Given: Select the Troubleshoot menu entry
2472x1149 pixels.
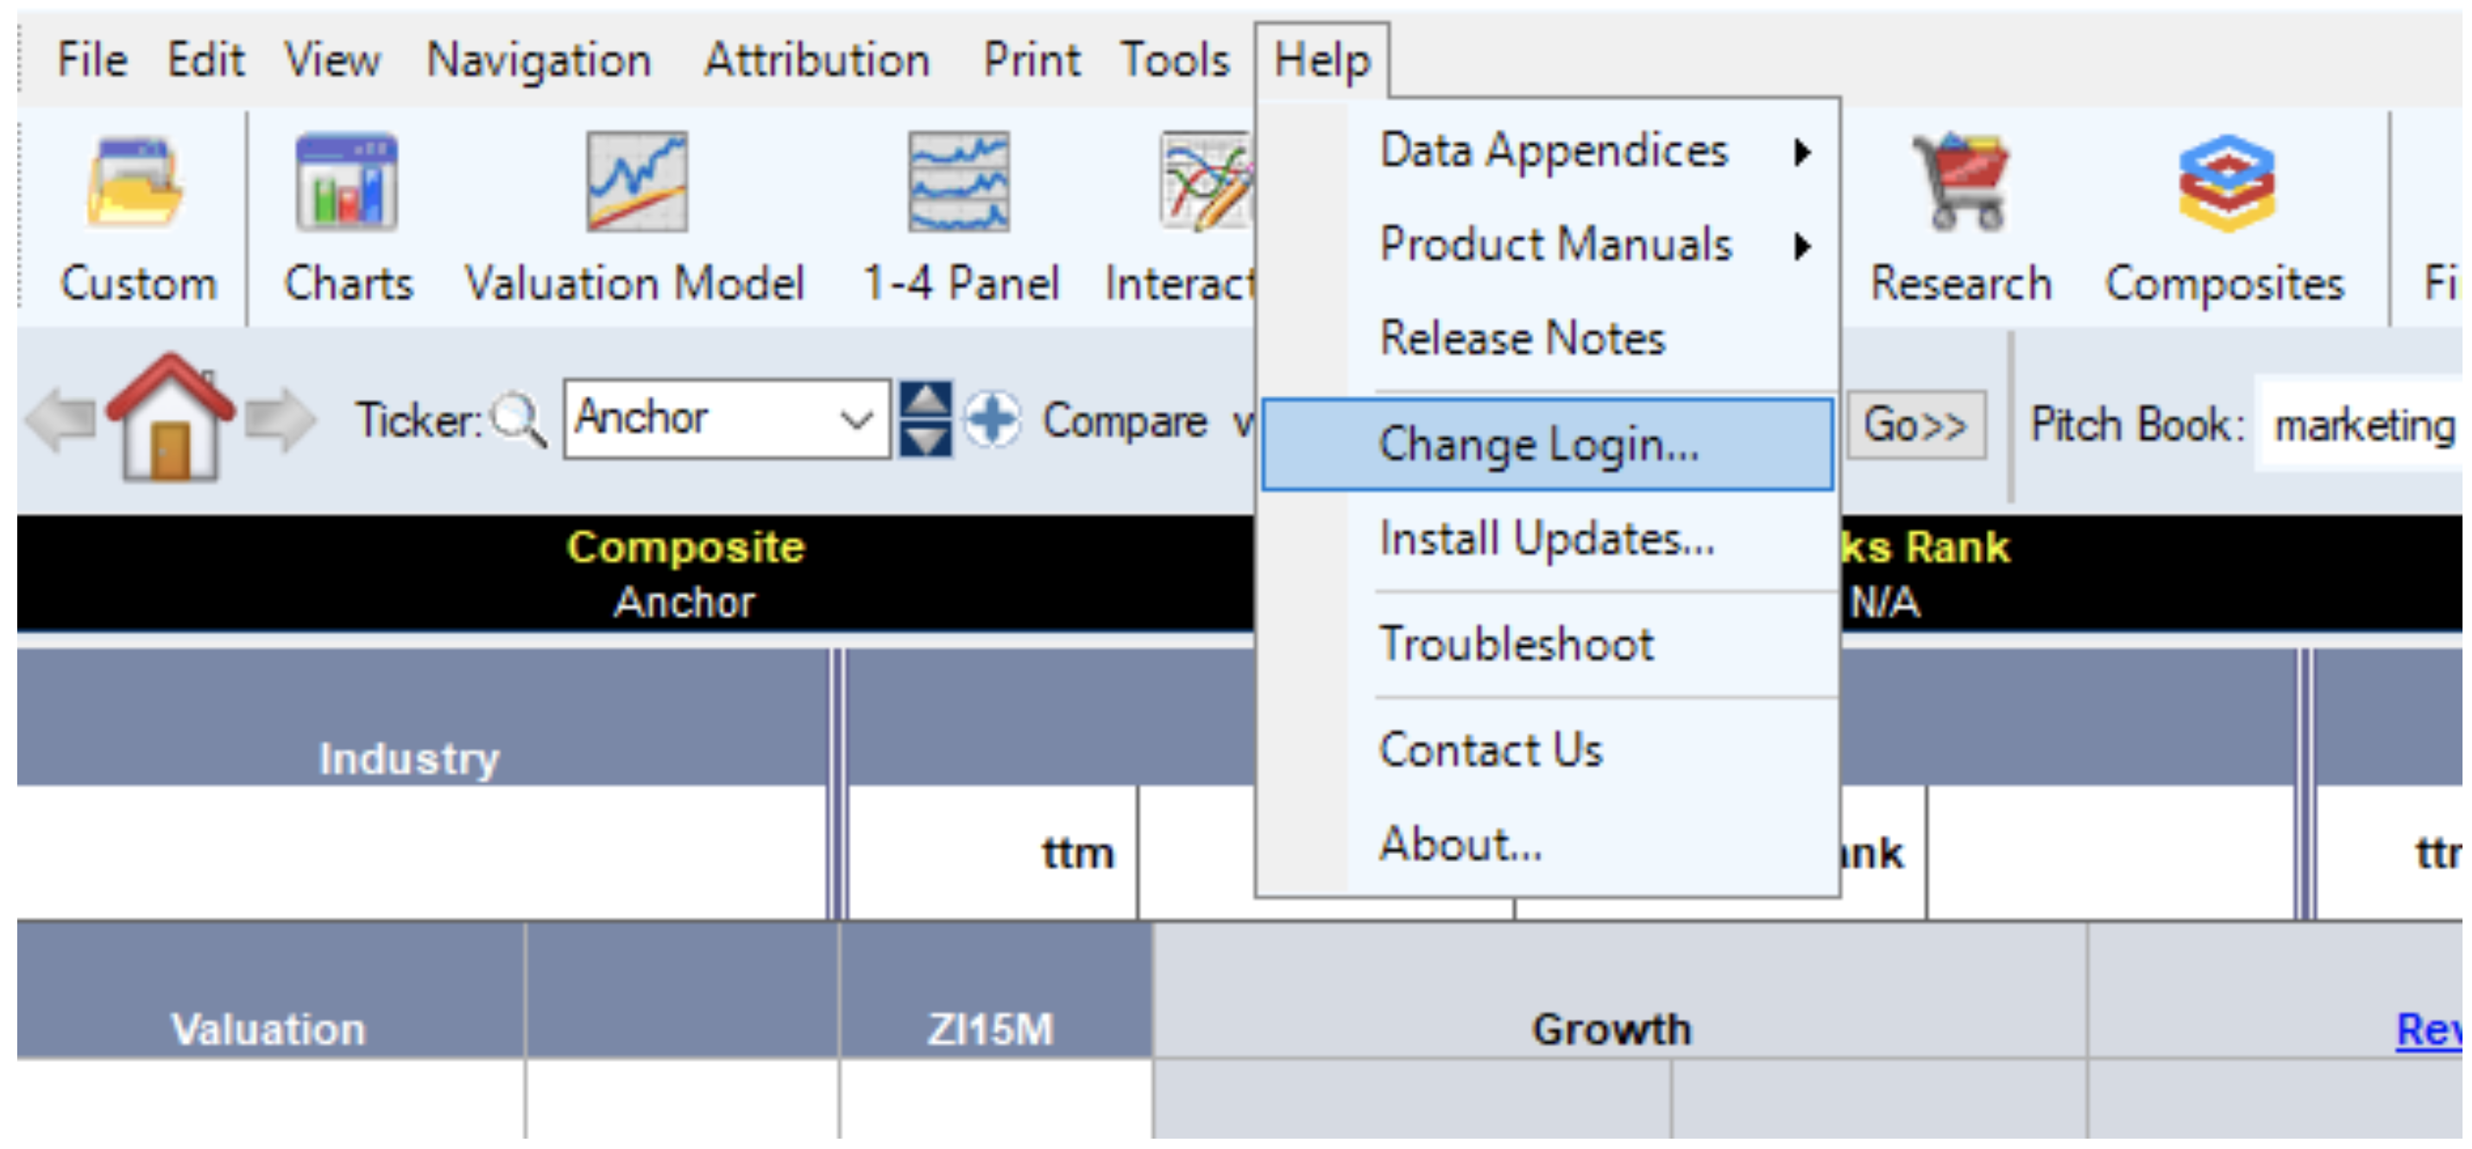Looking at the screenshot, I should click(1517, 644).
